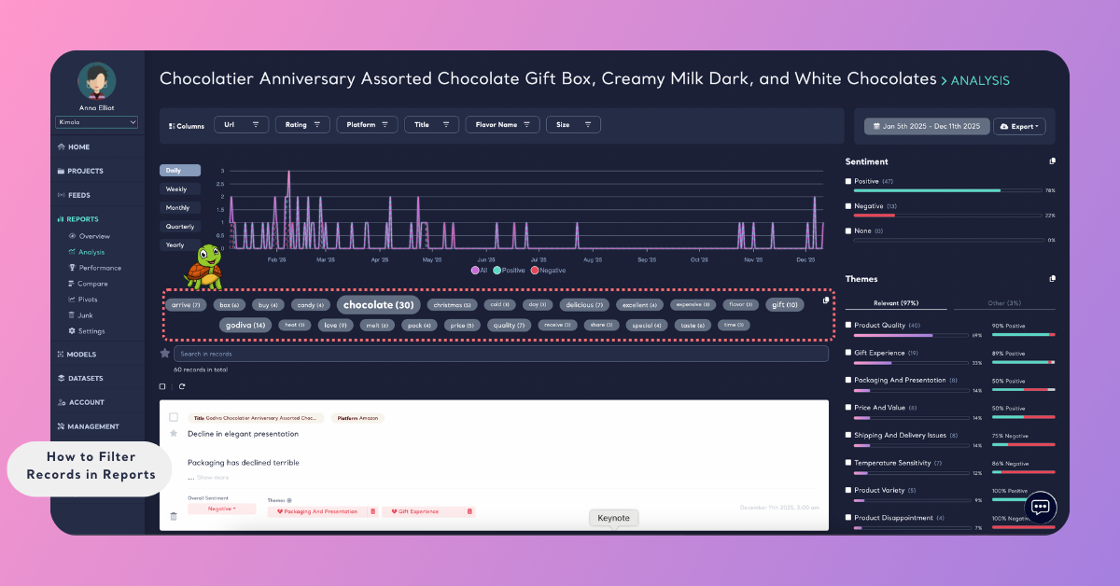Image resolution: width=1120 pixels, height=586 pixels.
Task: Select the Monthly chart interval
Action: click(179, 208)
